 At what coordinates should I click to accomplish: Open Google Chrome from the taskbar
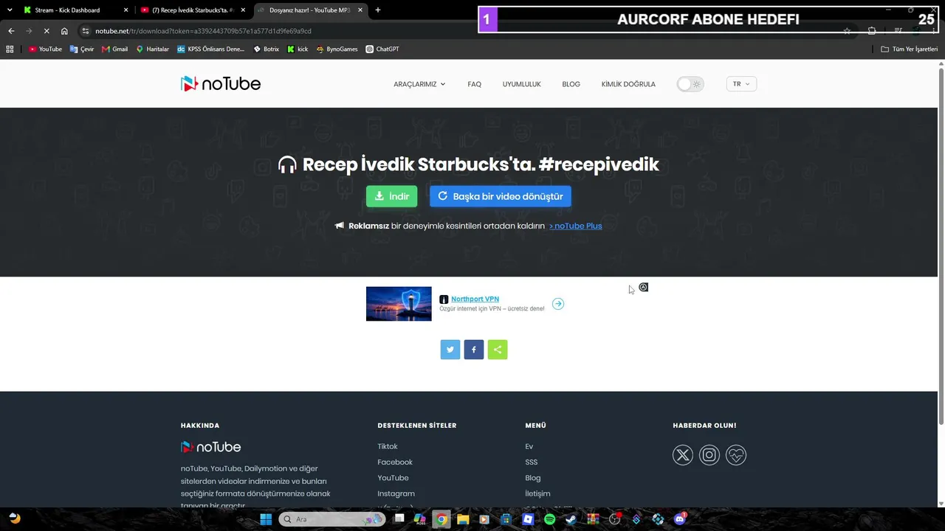441,519
